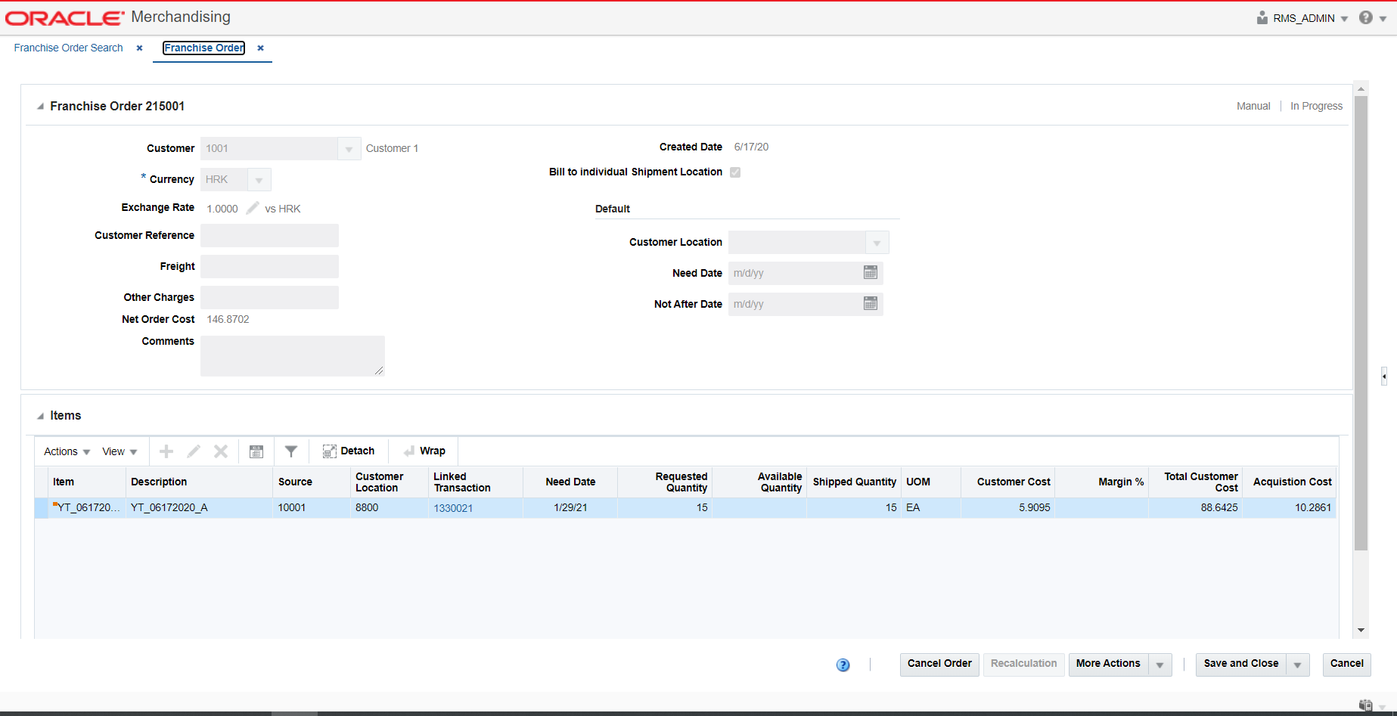
Task: Click the Comments text area
Action: tap(293, 355)
